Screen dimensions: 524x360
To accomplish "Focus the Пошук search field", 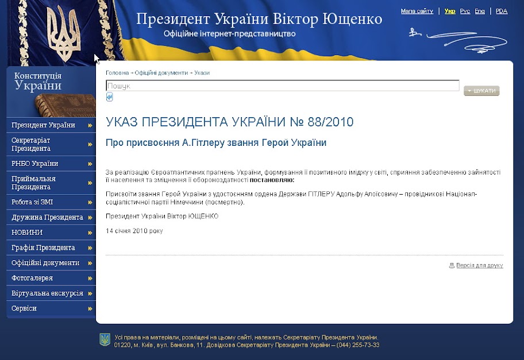I will pos(282,86).
